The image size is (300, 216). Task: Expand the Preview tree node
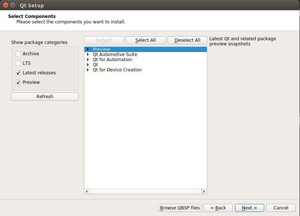(88, 49)
